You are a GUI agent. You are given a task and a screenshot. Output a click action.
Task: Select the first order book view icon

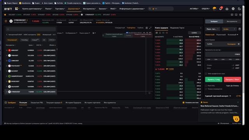[x=156, y=33]
